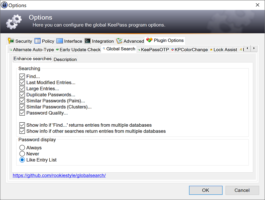The width and height of the screenshot is (265, 200).
Task: Open the Early Update Check plugin tab
Action: [x=78, y=50]
